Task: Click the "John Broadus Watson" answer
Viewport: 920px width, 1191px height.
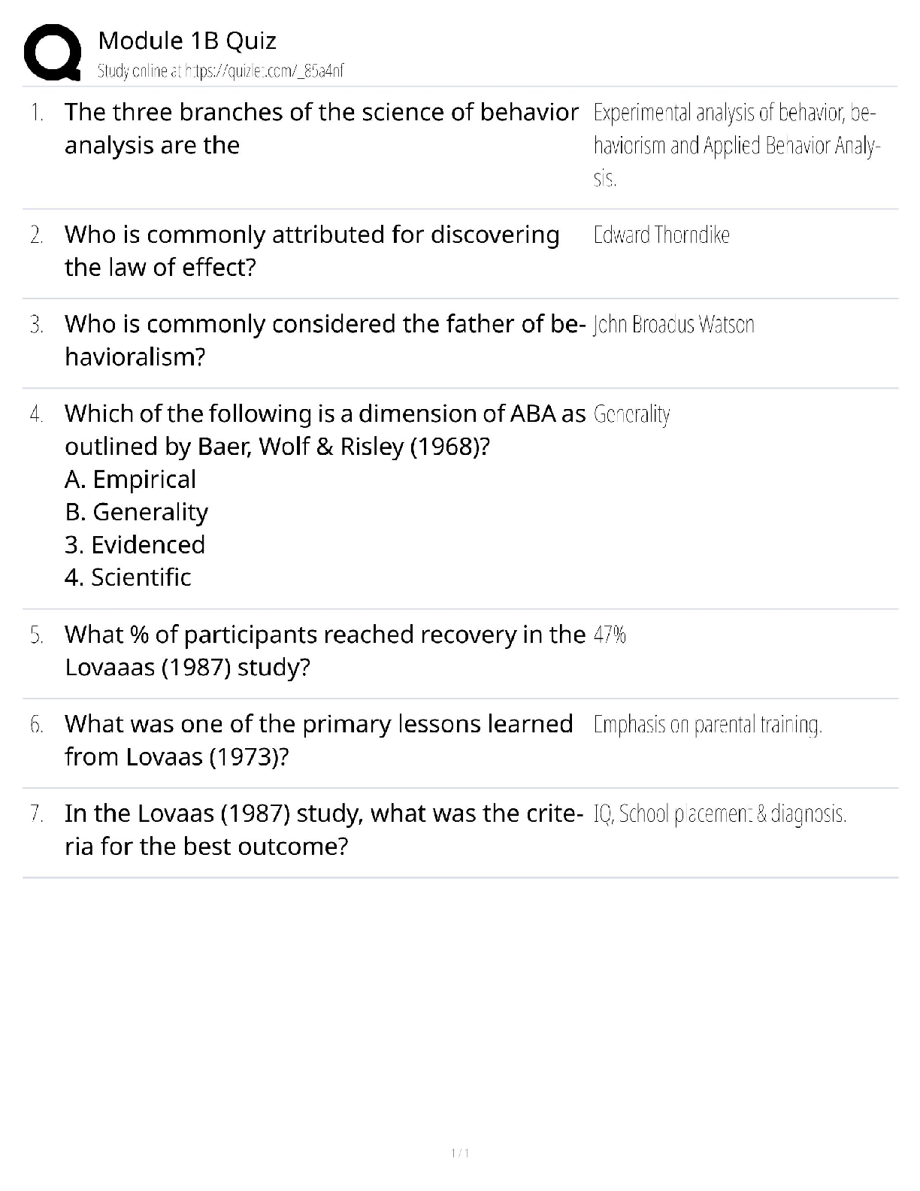Action: tap(673, 325)
